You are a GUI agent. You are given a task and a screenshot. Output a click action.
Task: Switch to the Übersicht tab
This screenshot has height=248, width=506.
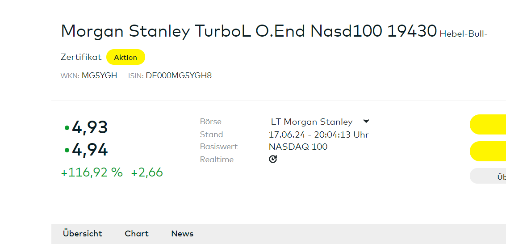pyautogui.click(x=83, y=233)
